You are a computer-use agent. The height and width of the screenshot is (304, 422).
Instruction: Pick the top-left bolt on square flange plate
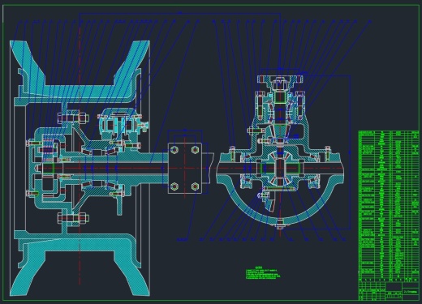[x=174, y=149]
